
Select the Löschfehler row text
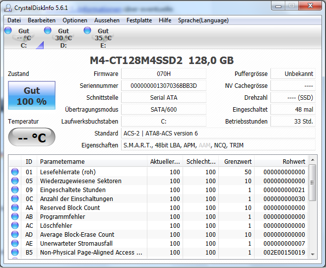click(56, 226)
